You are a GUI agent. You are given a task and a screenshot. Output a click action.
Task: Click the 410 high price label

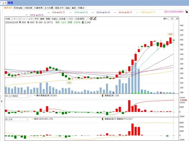pos(170,34)
